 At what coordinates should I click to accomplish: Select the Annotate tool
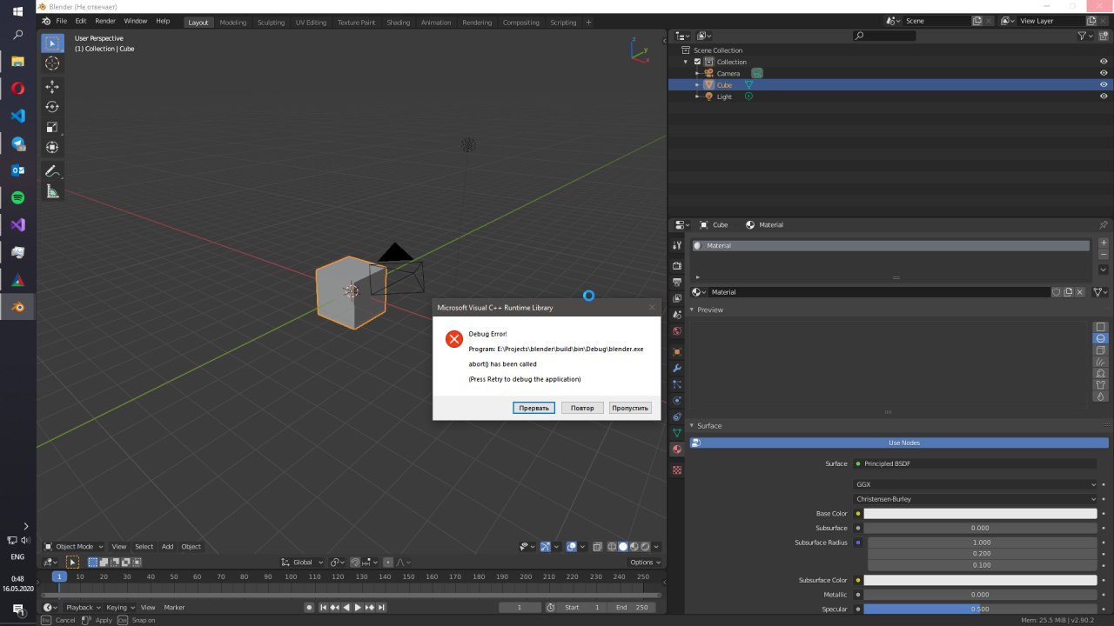(52, 171)
